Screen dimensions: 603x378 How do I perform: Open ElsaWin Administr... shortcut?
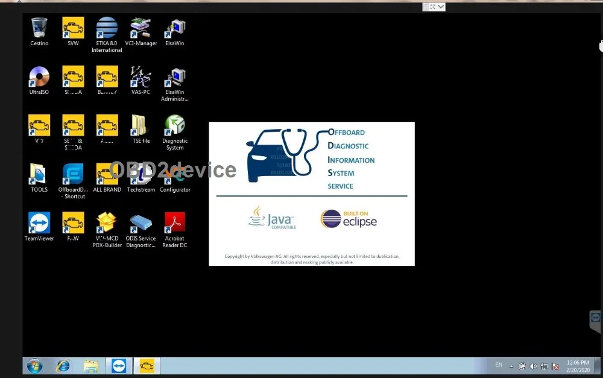175,83
